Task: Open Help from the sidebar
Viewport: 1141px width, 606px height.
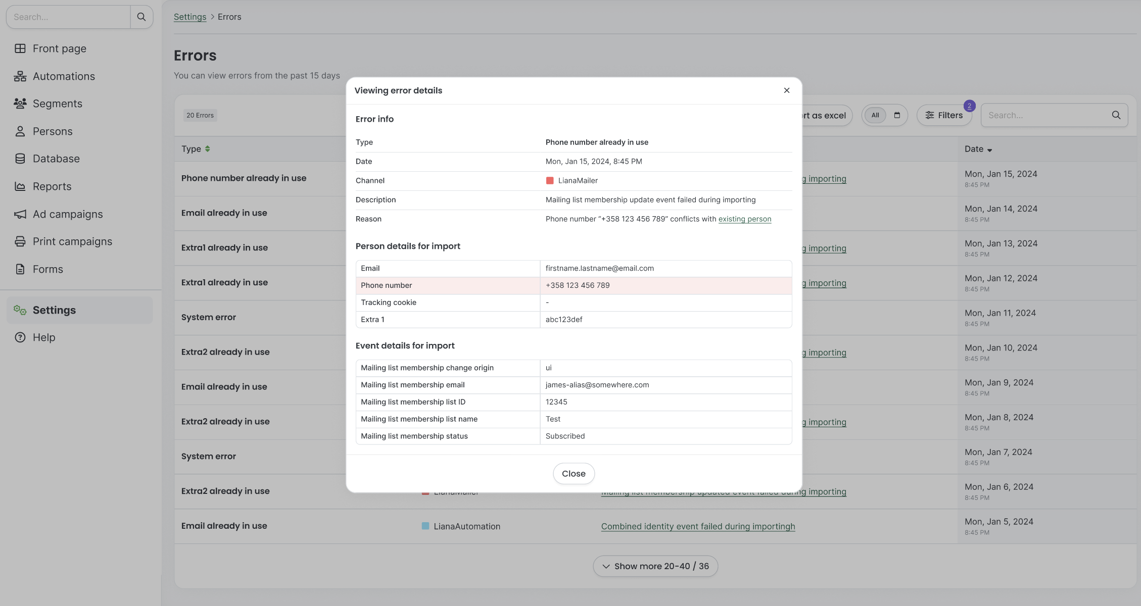Action: coord(44,337)
